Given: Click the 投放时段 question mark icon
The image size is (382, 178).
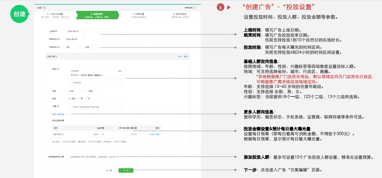Looking at the screenshot, I should click(58, 47).
